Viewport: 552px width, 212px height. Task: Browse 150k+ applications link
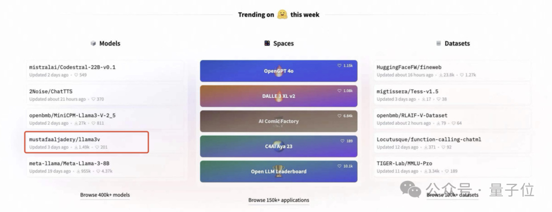[279, 200]
